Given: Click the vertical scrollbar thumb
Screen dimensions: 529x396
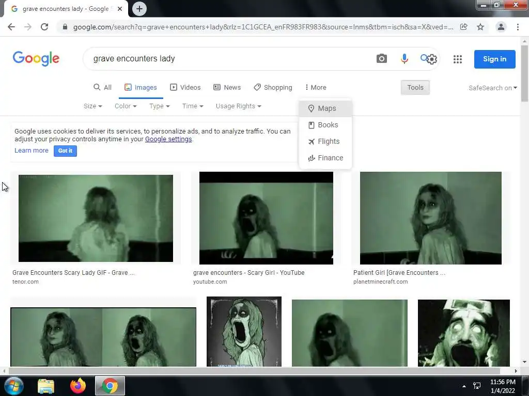Looking at the screenshot, I should (x=524, y=73).
